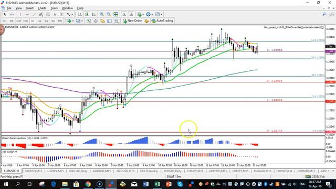
Task: Switch chart to M30 timeframe
Action: [26, 21]
